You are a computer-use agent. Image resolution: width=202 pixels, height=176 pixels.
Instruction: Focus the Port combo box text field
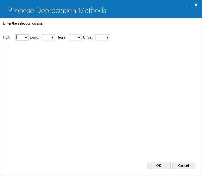coord(20,38)
